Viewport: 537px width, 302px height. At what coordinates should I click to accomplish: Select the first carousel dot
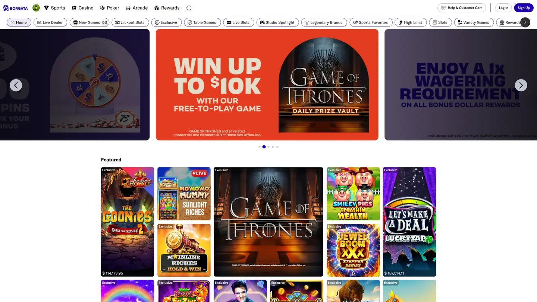tap(260, 147)
